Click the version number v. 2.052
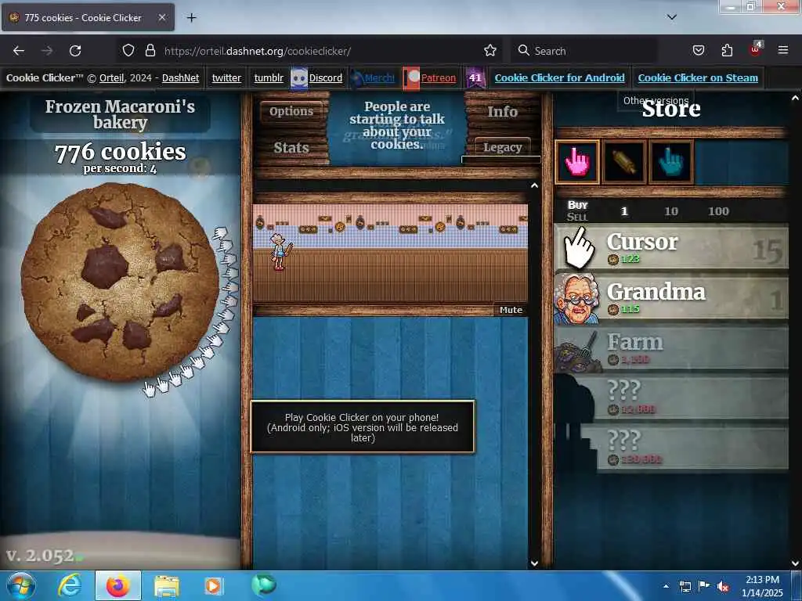The width and height of the screenshot is (802, 601). click(x=40, y=556)
